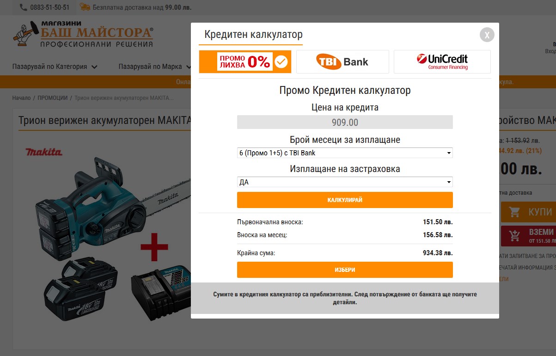The image size is (556, 356).
Task: Click the phone icon by 0883-51-50-51
Action: (24, 7)
